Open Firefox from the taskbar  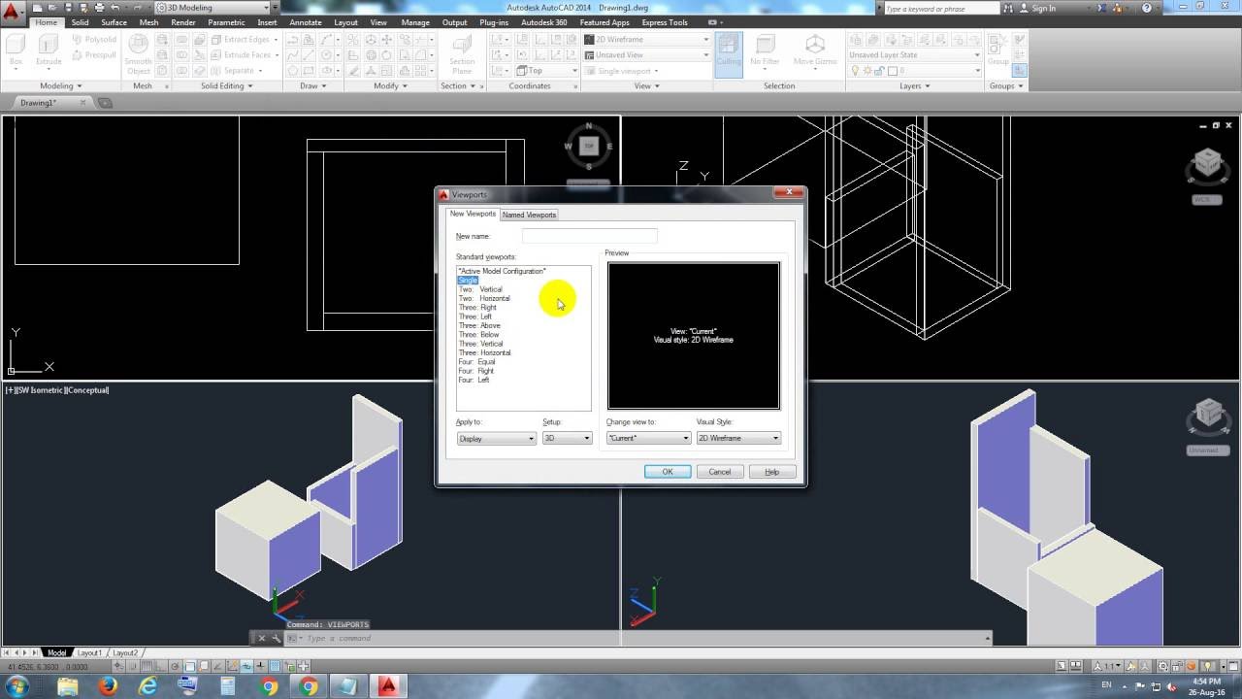(x=107, y=686)
